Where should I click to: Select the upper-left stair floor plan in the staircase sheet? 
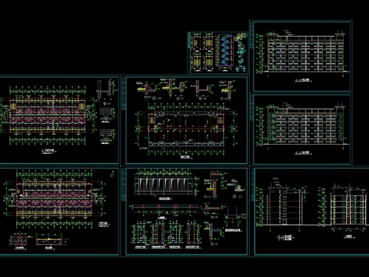(x=197, y=42)
